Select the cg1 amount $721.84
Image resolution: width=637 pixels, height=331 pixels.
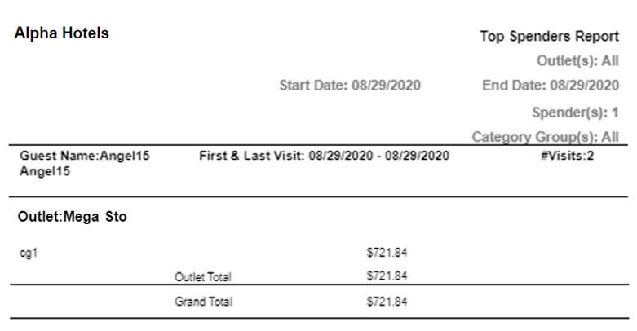(x=387, y=253)
